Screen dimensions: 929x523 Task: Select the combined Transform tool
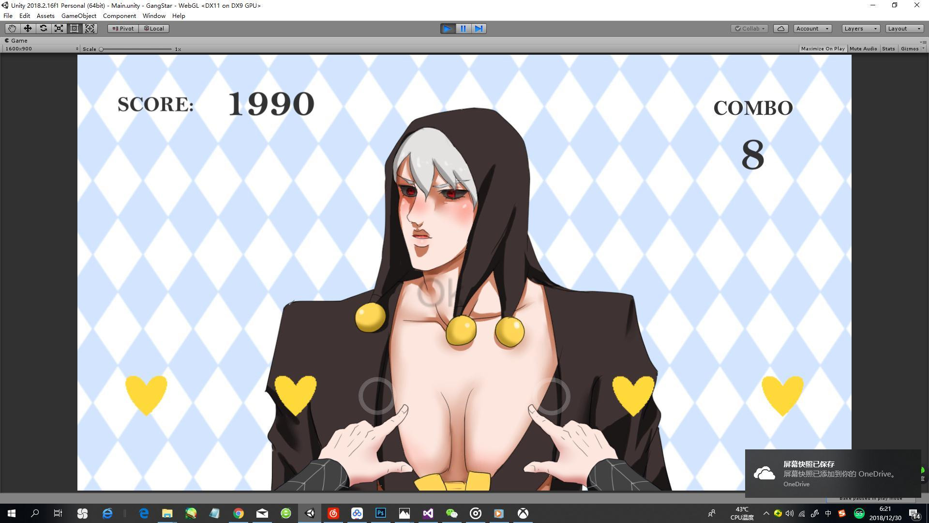(90, 29)
